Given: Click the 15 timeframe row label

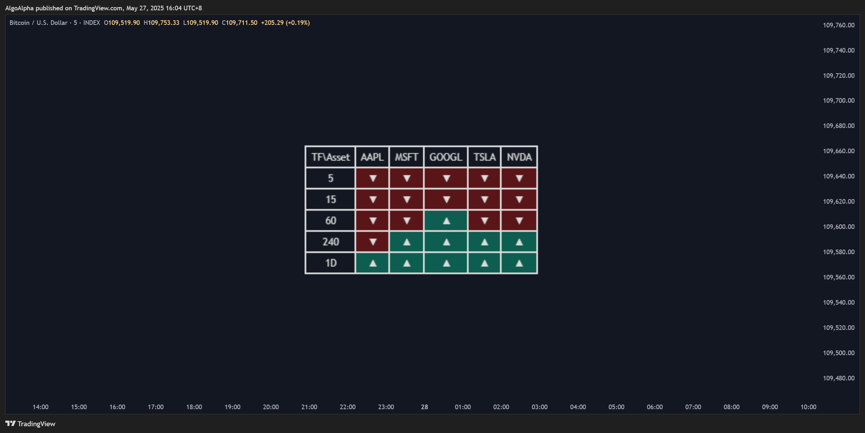Looking at the screenshot, I should tap(330, 199).
